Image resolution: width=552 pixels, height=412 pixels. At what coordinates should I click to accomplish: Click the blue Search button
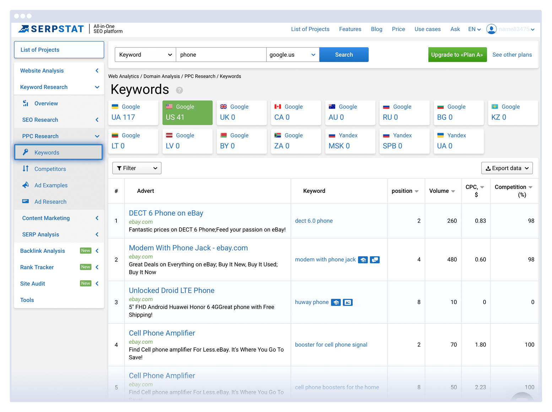[x=344, y=55]
